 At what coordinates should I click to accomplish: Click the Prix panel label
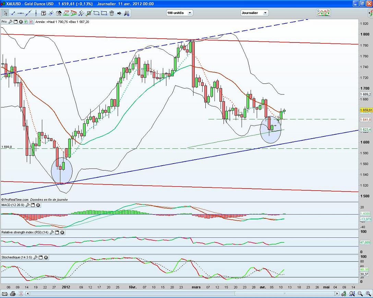coord(4,22)
